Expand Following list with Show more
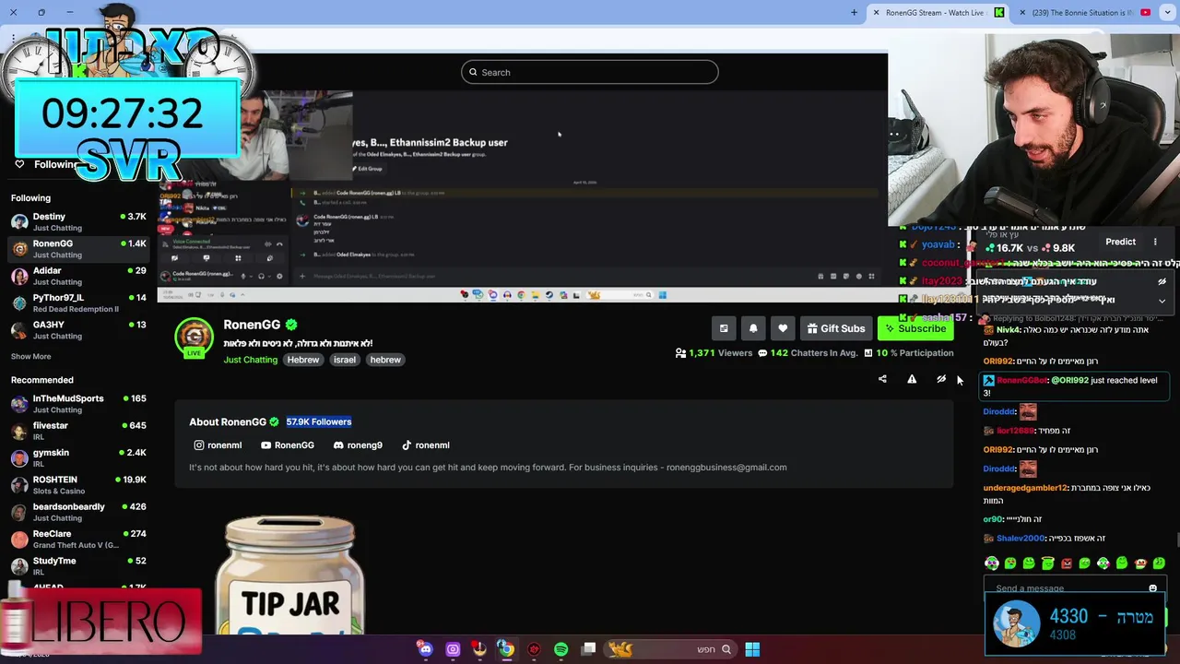The image size is (1180, 664). [x=30, y=357]
